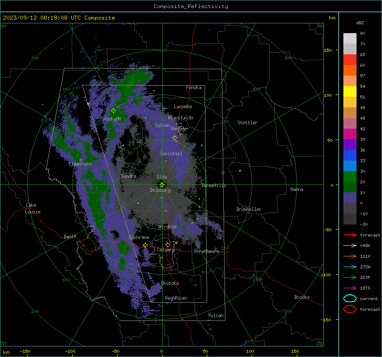The height and width of the screenshot is (357, 382).
Task: Select the yellow radar center marker near Olds
Action: pos(162,185)
